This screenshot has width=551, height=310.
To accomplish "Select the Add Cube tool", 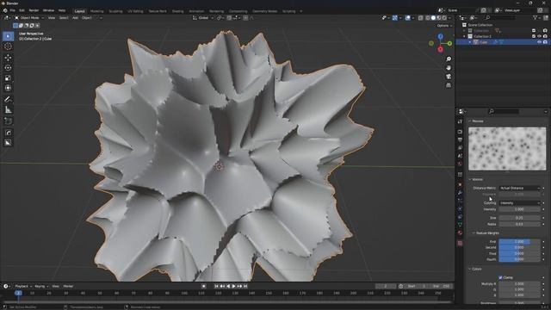I will click(8, 121).
